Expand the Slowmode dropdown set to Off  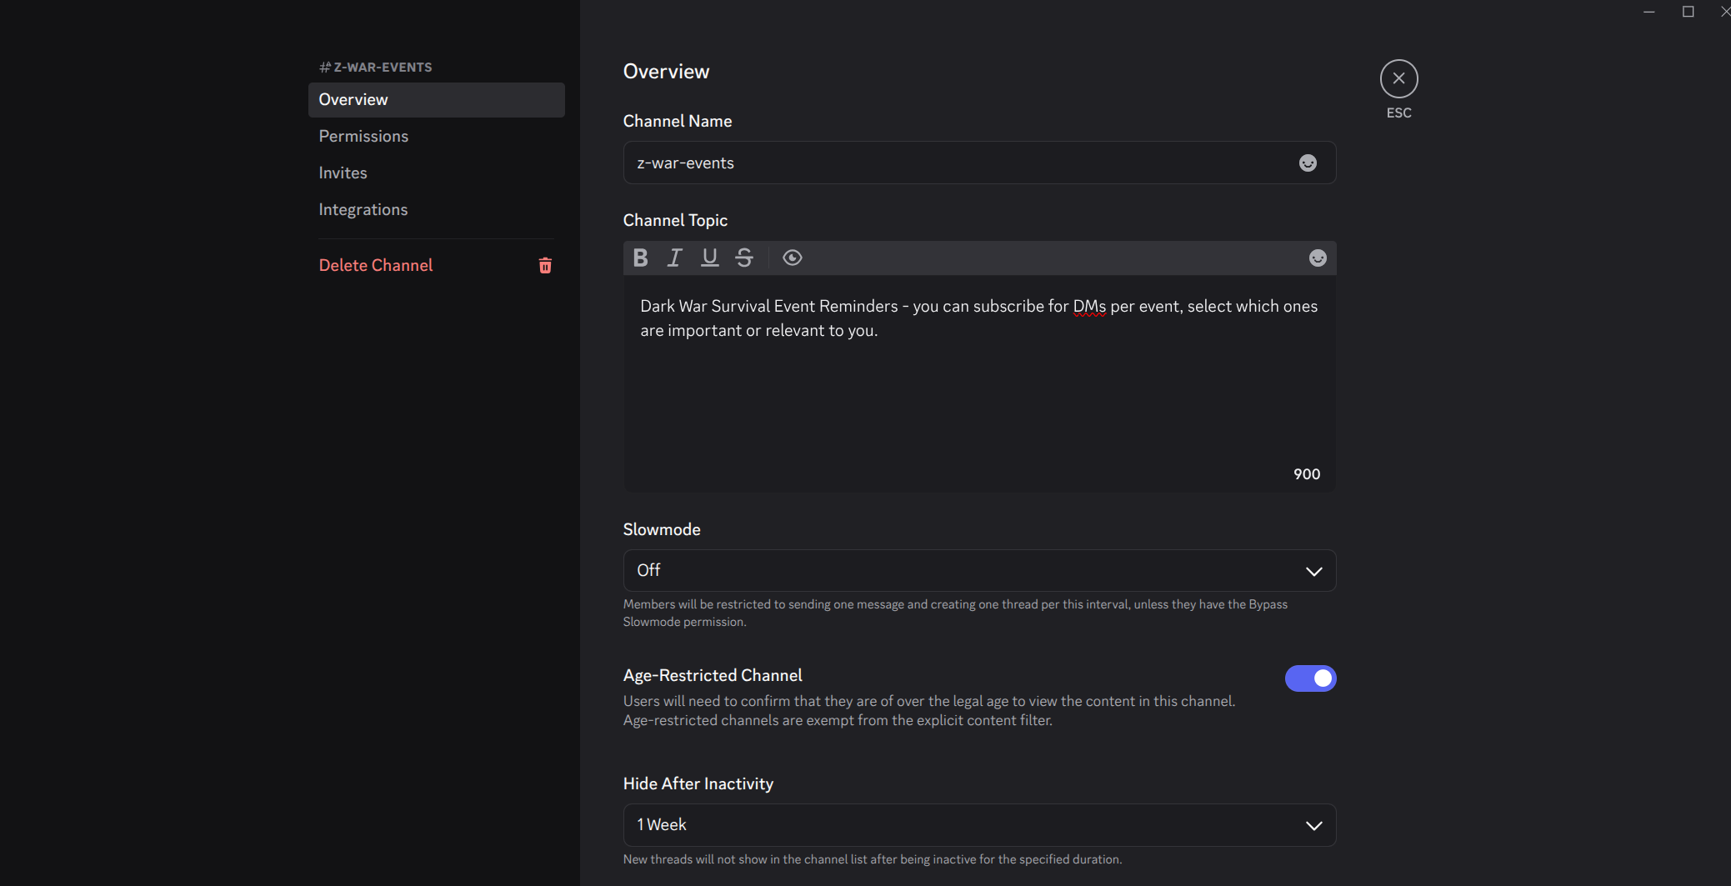tap(979, 570)
